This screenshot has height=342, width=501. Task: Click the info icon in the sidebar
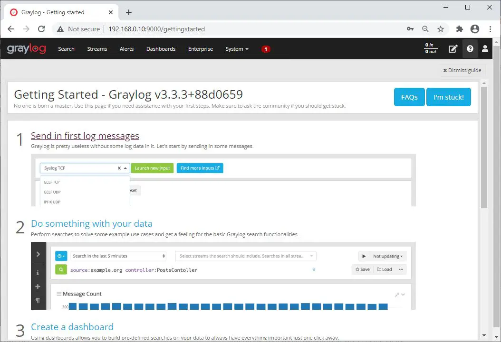38,273
